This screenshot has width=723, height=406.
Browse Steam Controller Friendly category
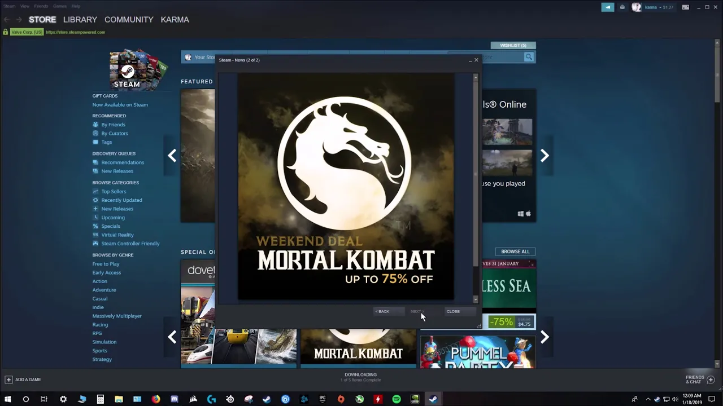point(130,244)
